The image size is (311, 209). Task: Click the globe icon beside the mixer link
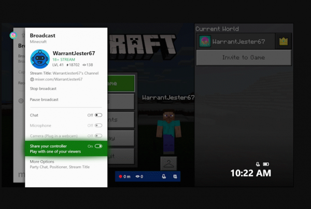(x=32, y=79)
